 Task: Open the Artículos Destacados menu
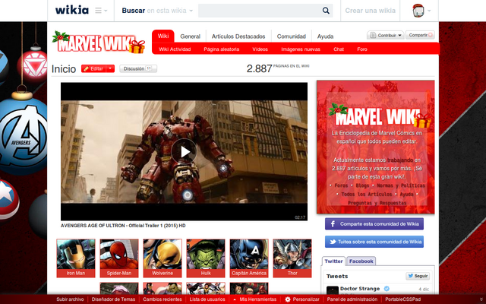pos(238,36)
